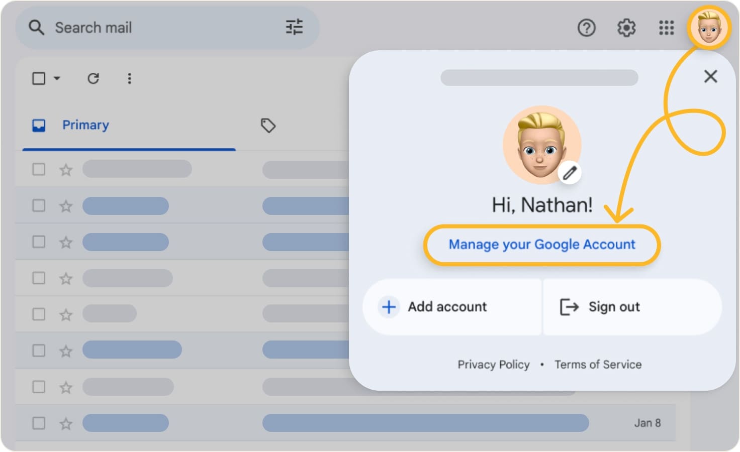Click the label tag icon next to Primary
740x452 pixels.
[x=268, y=126]
